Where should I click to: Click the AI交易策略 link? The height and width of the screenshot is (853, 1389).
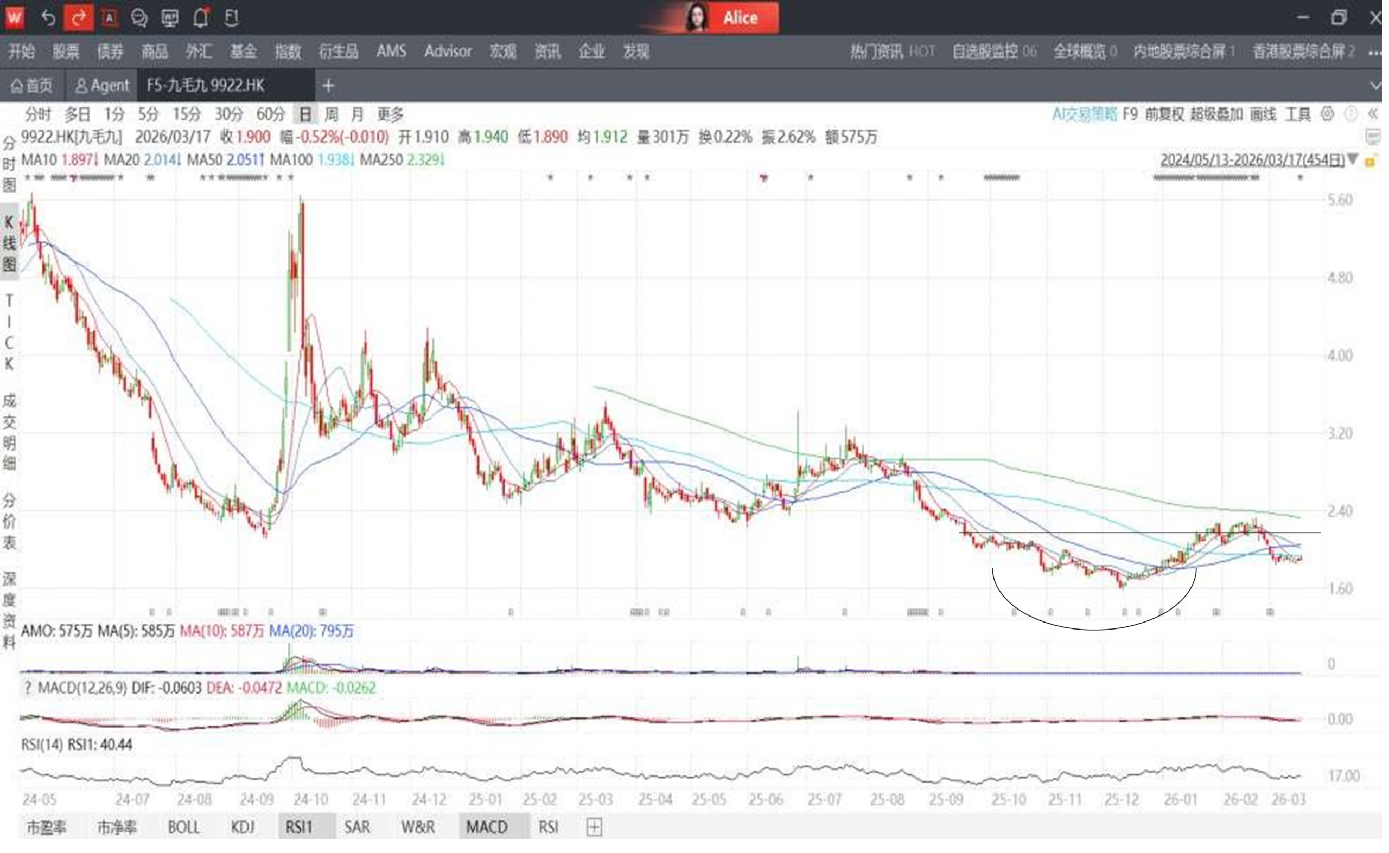(1084, 114)
